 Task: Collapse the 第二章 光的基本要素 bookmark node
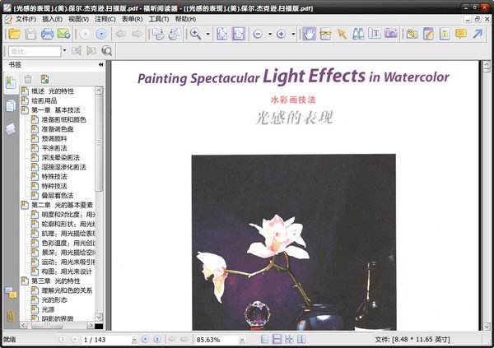click(26, 205)
